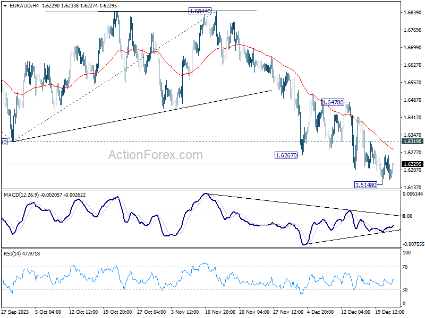Image resolution: width=425 pixels, height=318 pixels.
Task: Select the RSI scale level 30
Action: click(x=405, y=289)
